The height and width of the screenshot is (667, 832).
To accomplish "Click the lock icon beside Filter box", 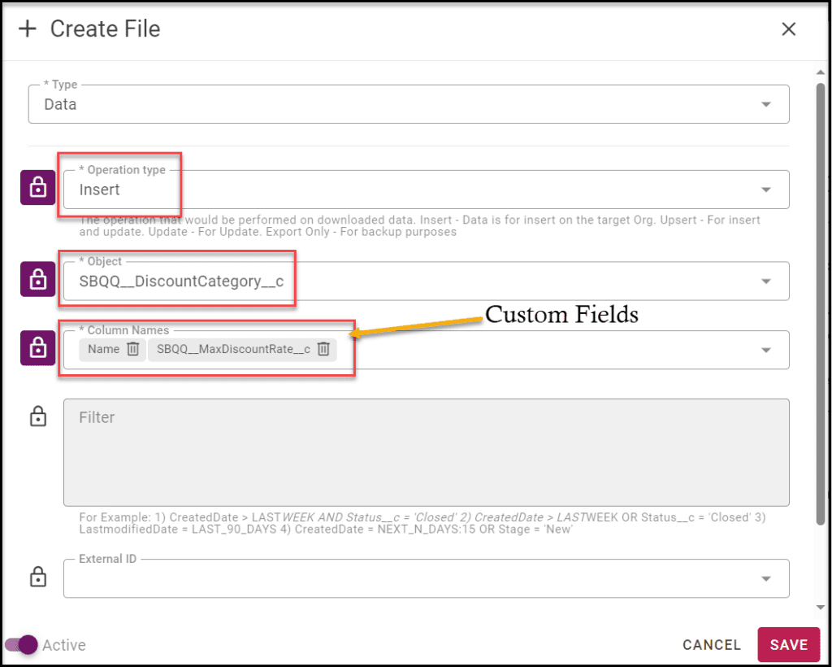I will 37,416.
